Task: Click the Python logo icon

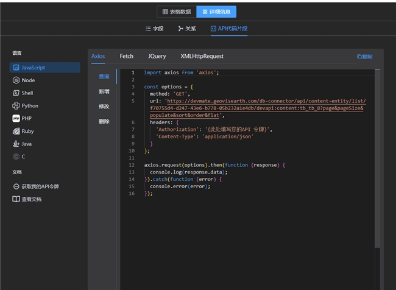Action: [x=16, y=105]
